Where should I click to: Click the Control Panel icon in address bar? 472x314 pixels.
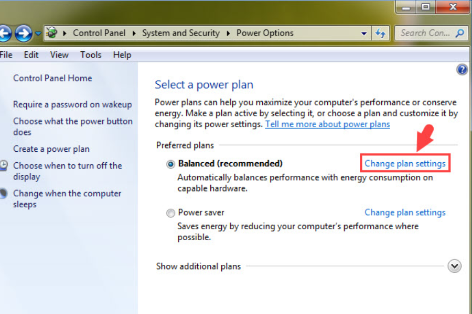(52, 33)
